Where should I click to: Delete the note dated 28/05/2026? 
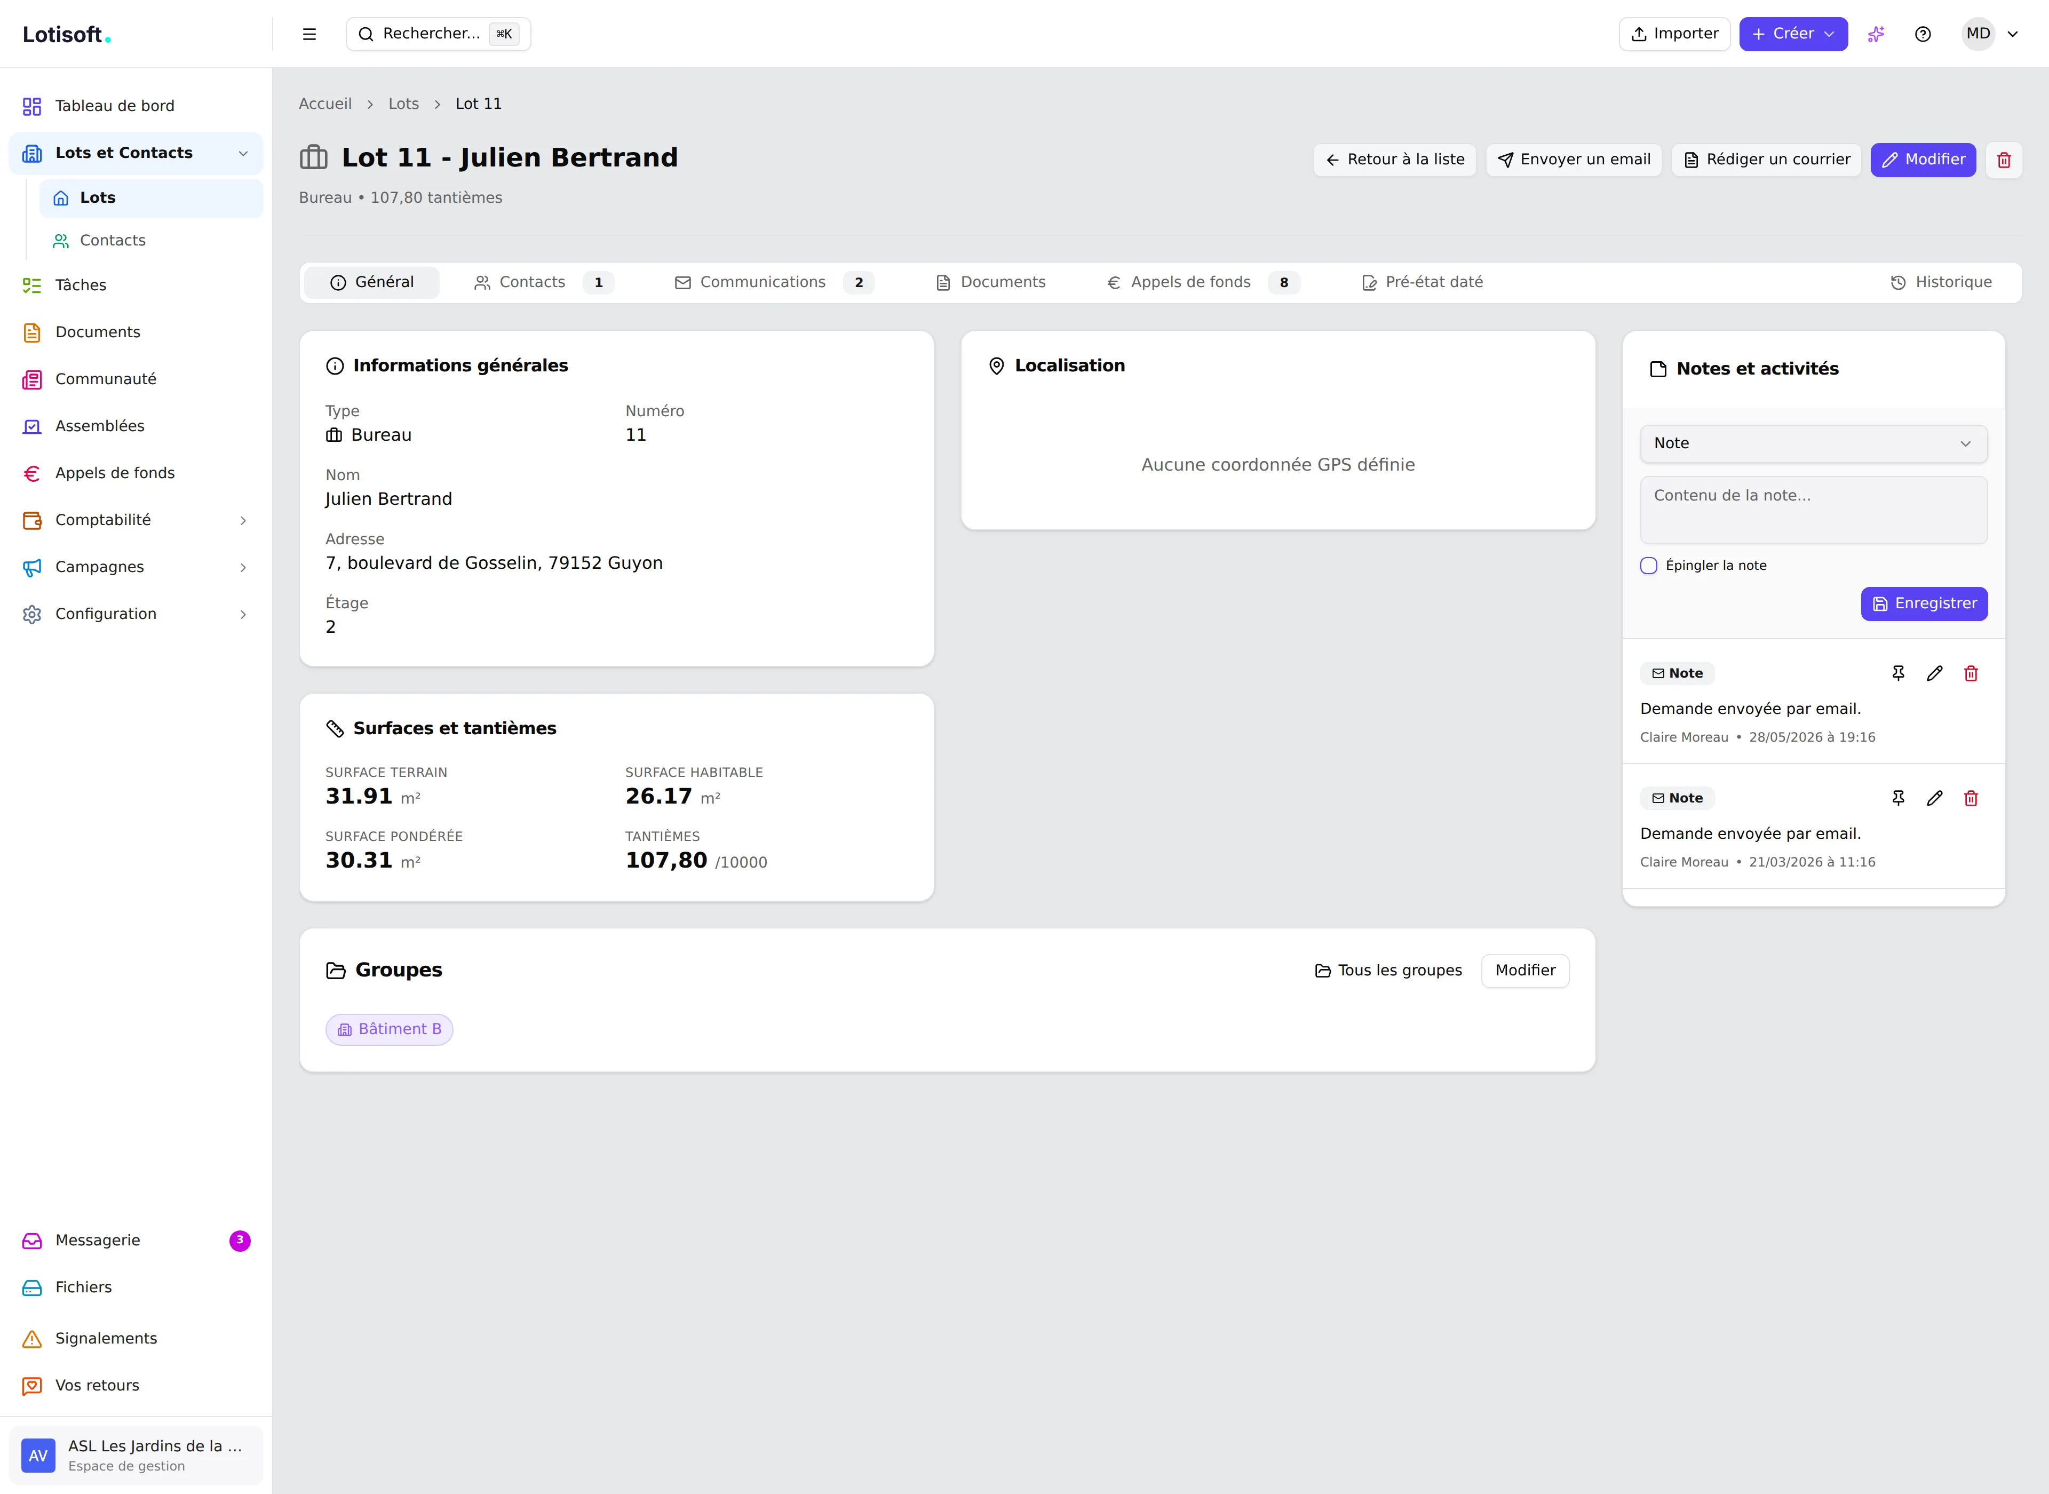click(x=1971, y=674)
